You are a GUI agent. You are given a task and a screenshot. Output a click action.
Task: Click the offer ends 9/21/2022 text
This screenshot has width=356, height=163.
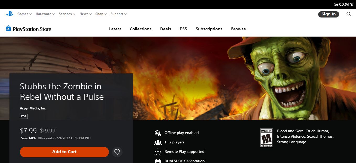pos(64,138)
